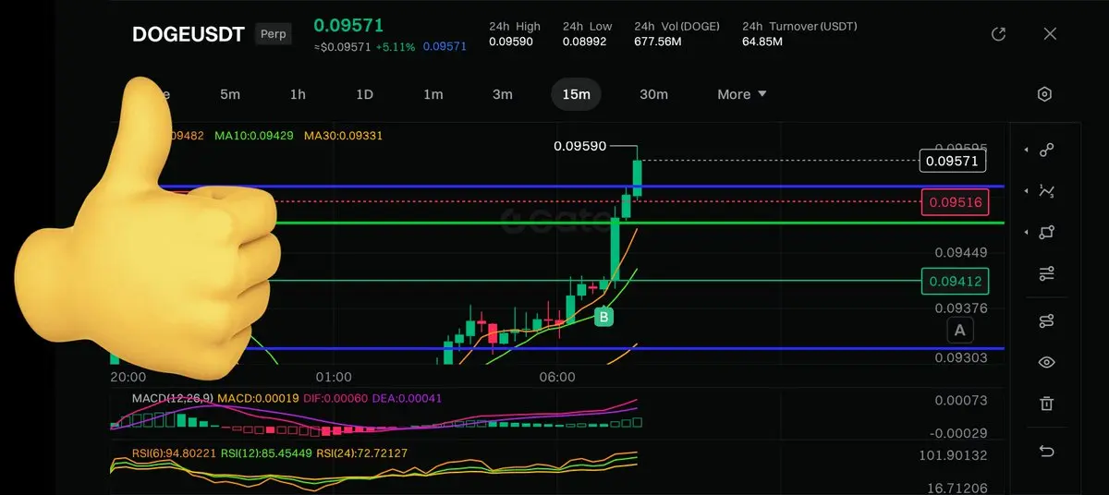Select the trend line drawing tool
This screenshot has height=495, width=1109.
[x=1046, y=150]
